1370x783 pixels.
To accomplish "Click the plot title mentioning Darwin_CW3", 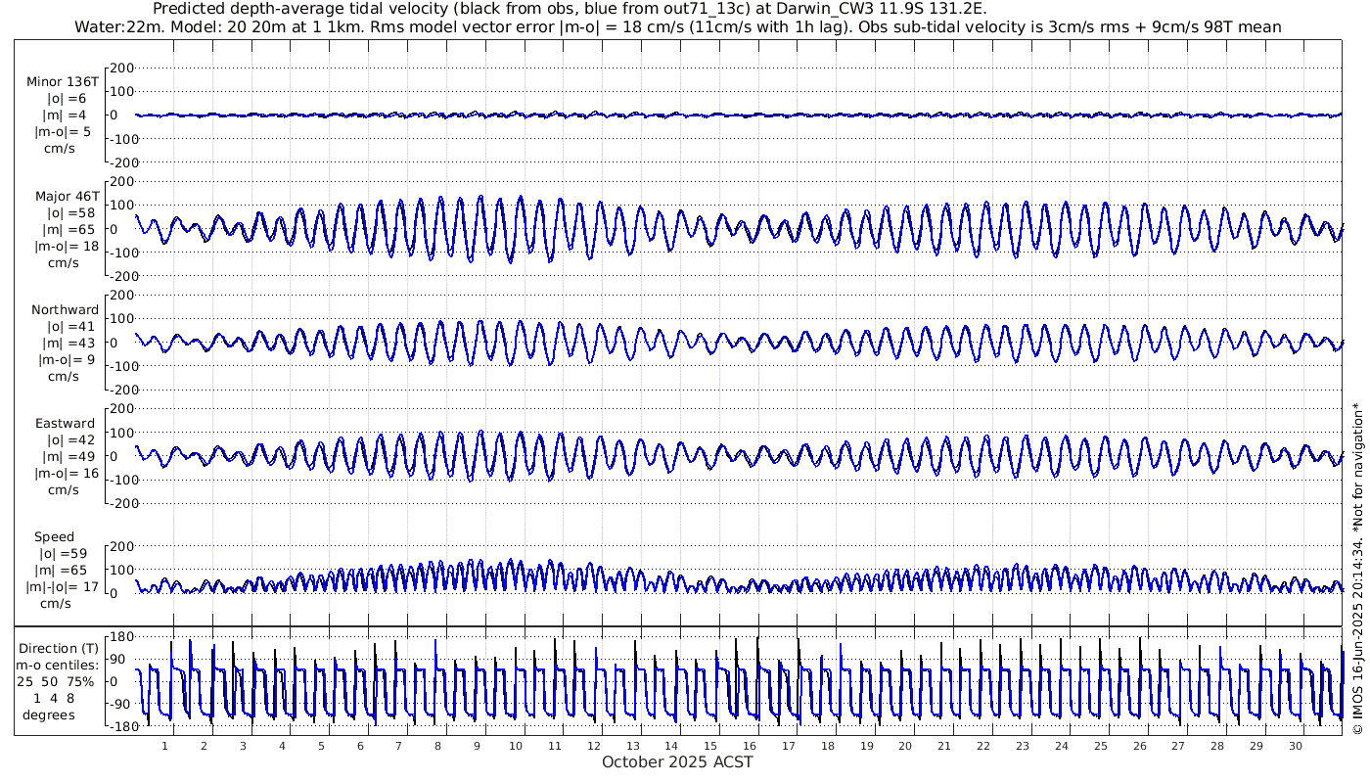I will click(571, 10).
